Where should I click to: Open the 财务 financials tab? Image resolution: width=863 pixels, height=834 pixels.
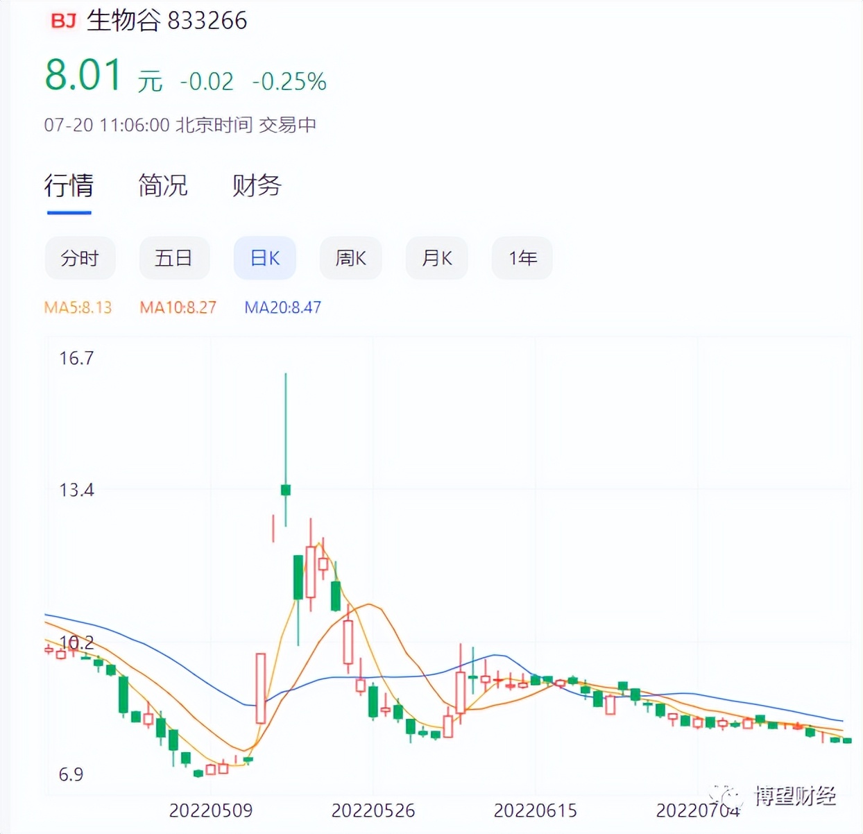click(x=255, y=185)
